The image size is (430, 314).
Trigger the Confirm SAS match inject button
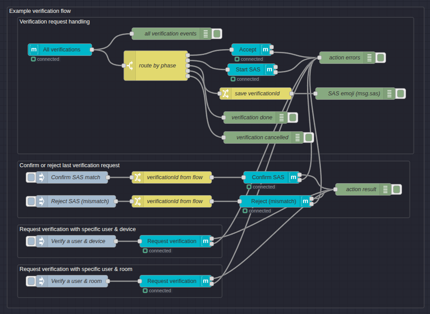[x=31, y=177]
